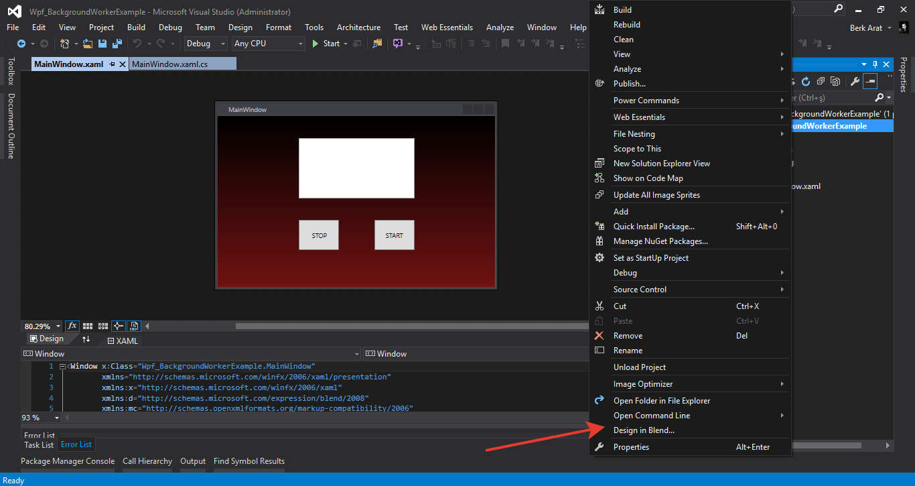Open the right Window member dropdown
The height and width of the screenshot is (486, 915).
476,354
